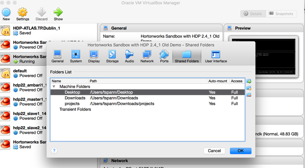This screenshot has height=168, width=305.
Task: Select the Running Hortonworks Sandbox VM
Action: tap(23, 59)
